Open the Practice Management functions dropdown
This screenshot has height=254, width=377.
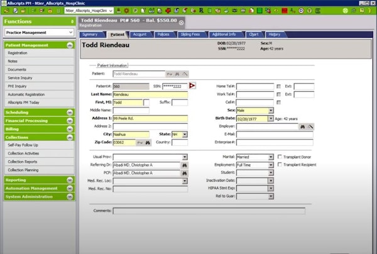click(70, 32)
